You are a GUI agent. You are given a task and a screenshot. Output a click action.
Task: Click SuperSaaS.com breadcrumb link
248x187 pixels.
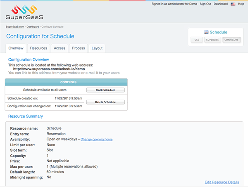click(x=14, y=26)
